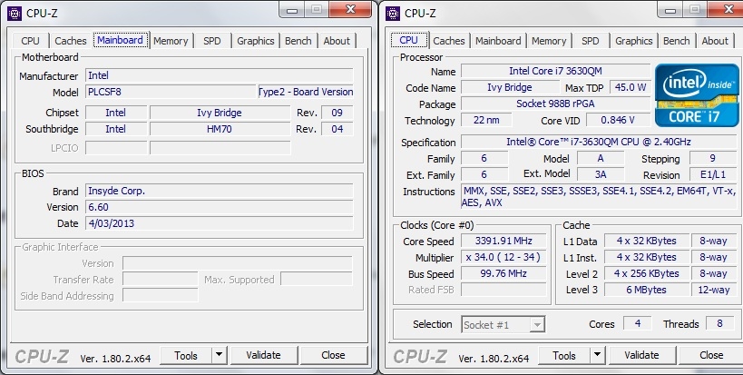The image size is (743, 375).
Task: Click the Tools button in the right window
Action: [564, 356]
